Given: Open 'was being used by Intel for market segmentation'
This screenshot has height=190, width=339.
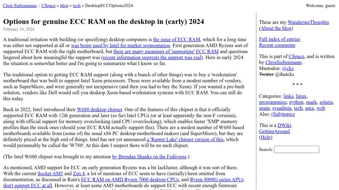Looking at the screenshot, I should [120, 45].
